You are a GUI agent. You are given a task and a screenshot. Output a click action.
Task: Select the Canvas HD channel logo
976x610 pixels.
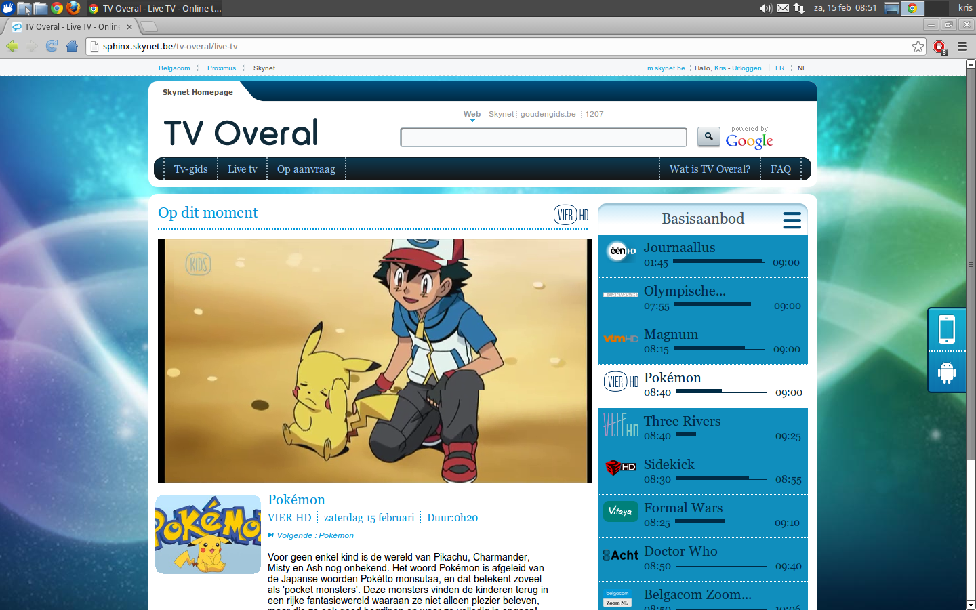tap(620, 295)
